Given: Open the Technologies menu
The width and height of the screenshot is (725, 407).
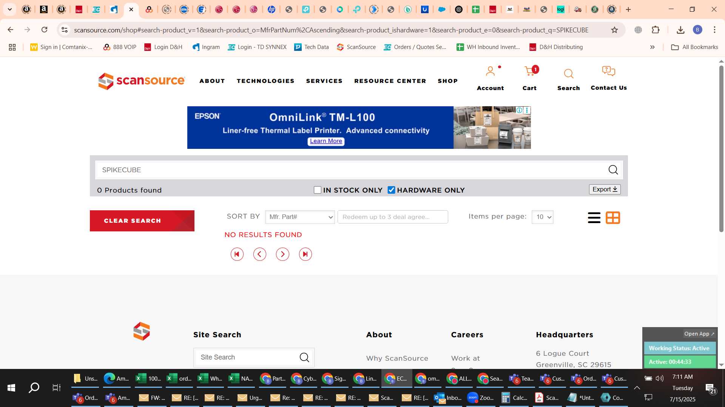Looking at the screenshot, I should 265,81.
